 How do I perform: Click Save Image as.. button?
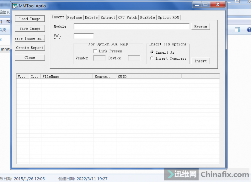(30, 38)
